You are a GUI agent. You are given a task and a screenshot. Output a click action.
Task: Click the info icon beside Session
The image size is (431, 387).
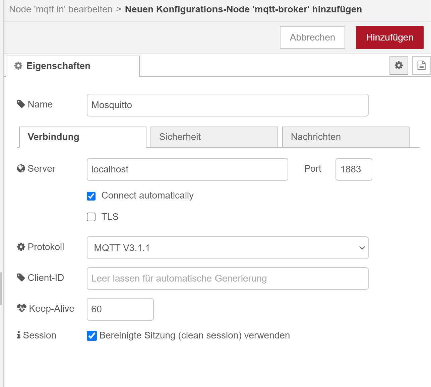(x=19, y=335)
